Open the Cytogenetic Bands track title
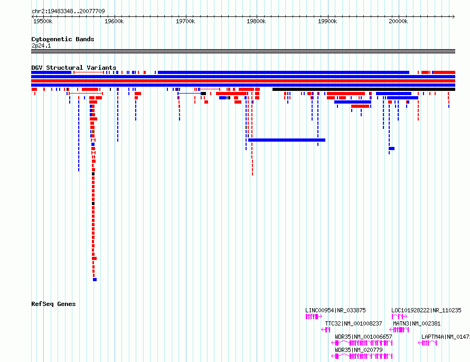Viewport: 470px width, 362px height. 63,39
